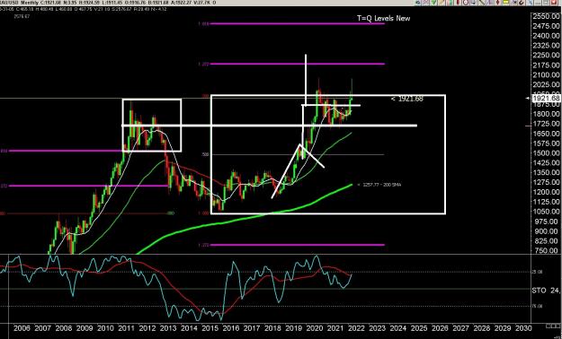Click the 2026 year on time axis
The width and height of the screenshot is (562, 339).
click(x=440, y=328)
